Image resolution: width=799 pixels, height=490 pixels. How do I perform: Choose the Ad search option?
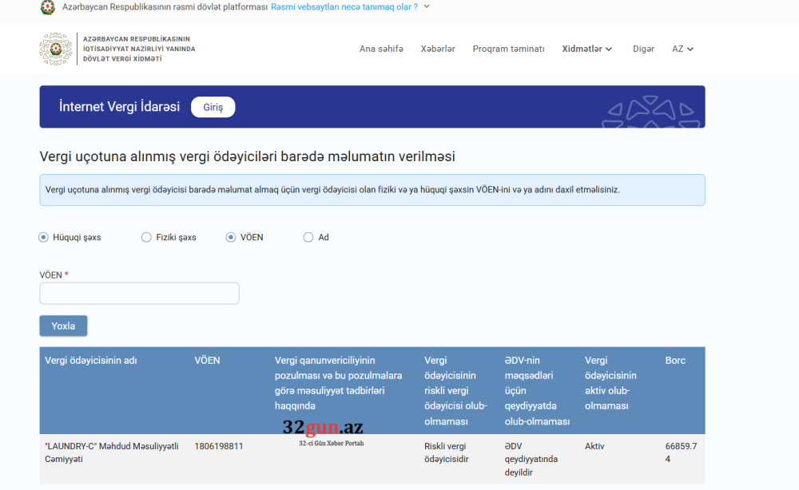308,237
